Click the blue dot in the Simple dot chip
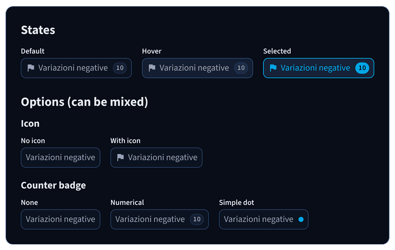The width and height of the screenshot is (395, 250). coord(301,219)
